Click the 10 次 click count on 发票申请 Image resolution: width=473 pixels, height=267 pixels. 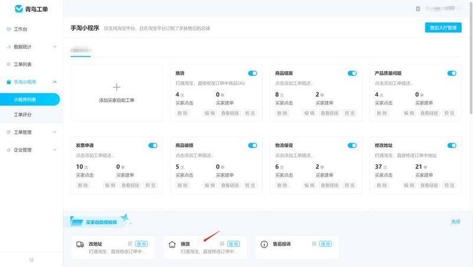click(82, 167)
